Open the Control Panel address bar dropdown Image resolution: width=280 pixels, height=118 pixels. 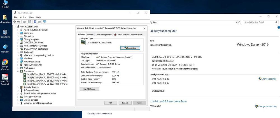click(x=236, y=22)
